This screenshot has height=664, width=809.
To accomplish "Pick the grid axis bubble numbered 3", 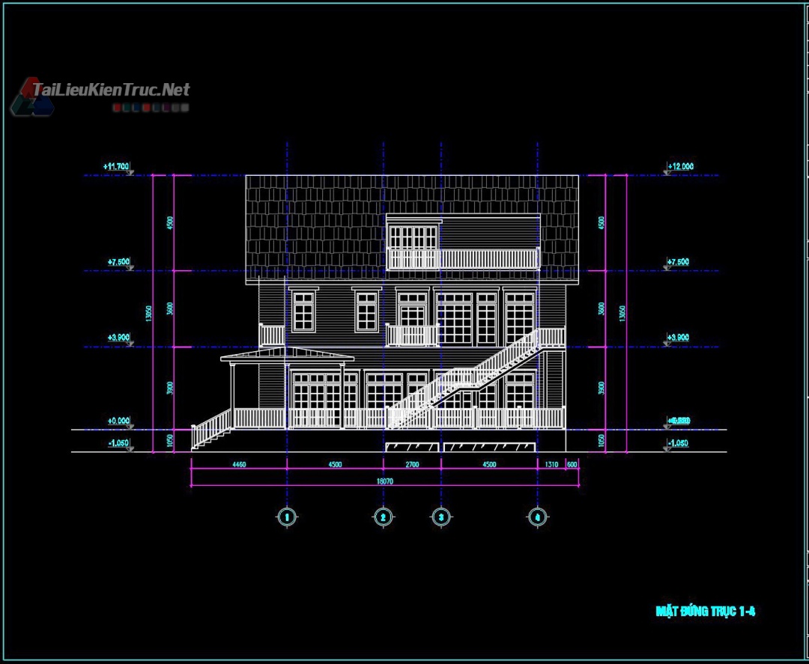I will click(x=440, y=517).
